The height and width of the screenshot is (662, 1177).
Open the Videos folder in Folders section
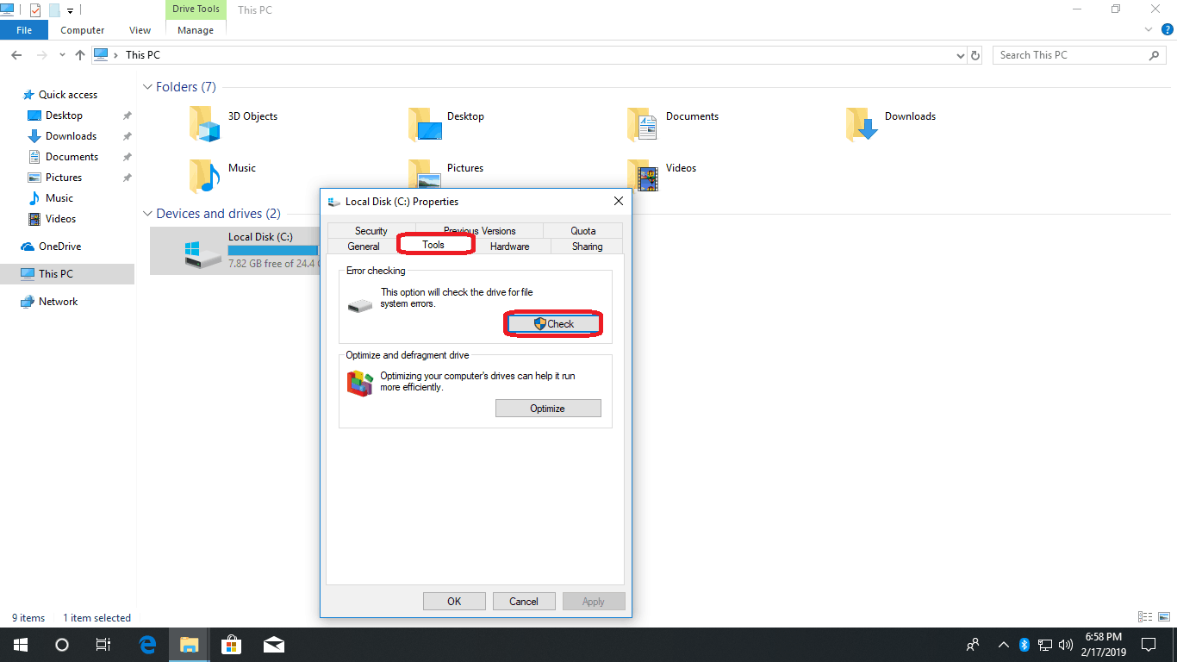point(644,176)
